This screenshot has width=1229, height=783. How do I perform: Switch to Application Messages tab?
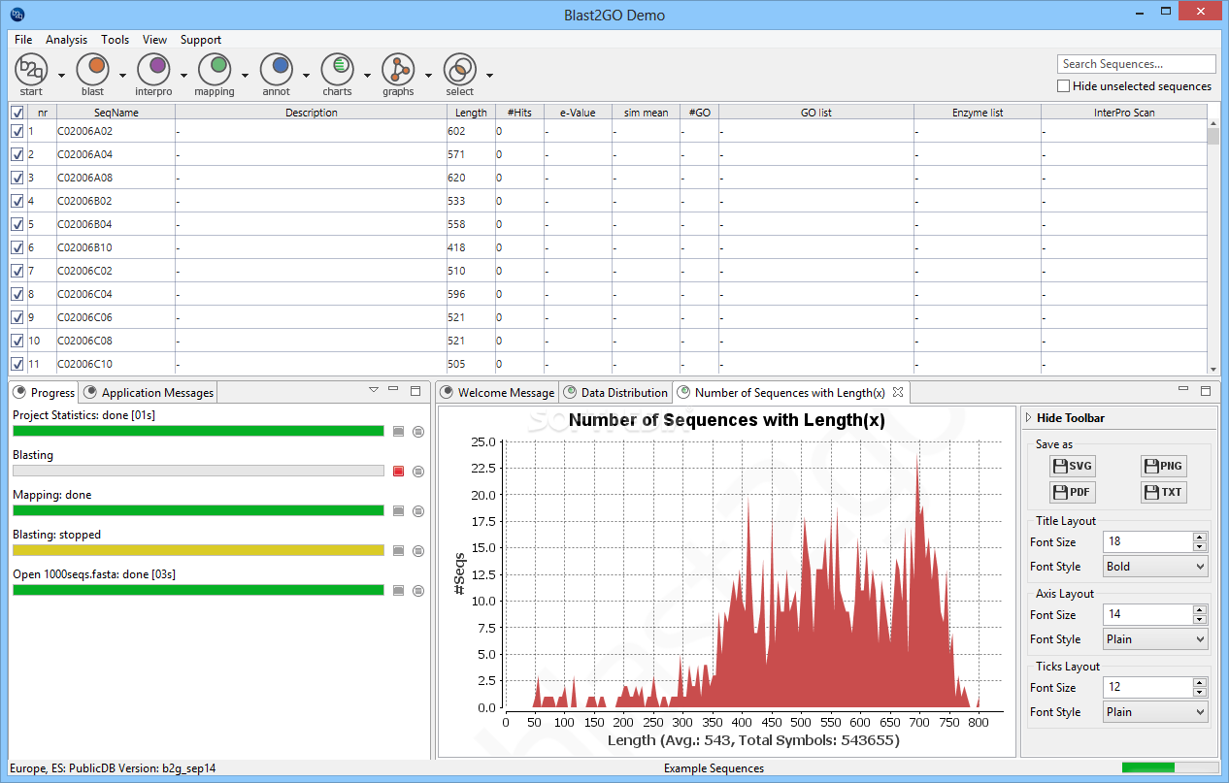tap(149, 393)
